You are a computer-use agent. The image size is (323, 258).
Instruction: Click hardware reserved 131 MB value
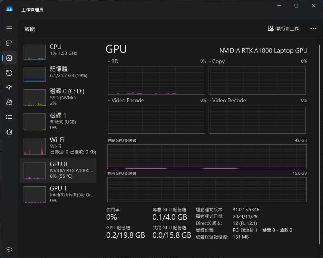pos(240,237)
